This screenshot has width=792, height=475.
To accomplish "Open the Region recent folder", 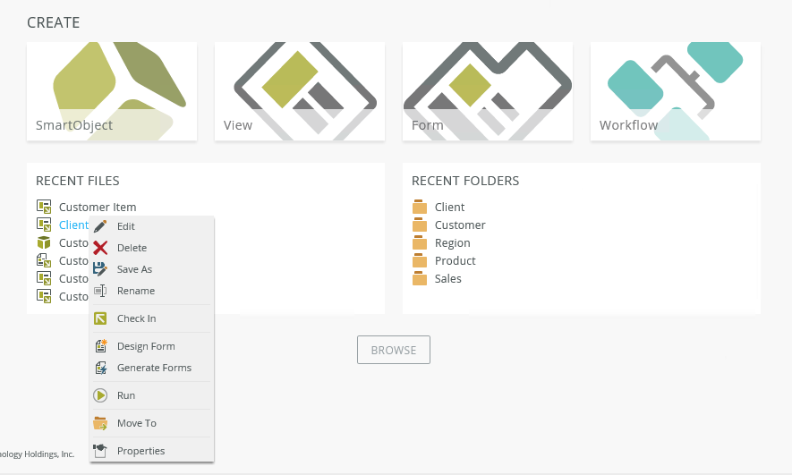I will coord(452,243).
